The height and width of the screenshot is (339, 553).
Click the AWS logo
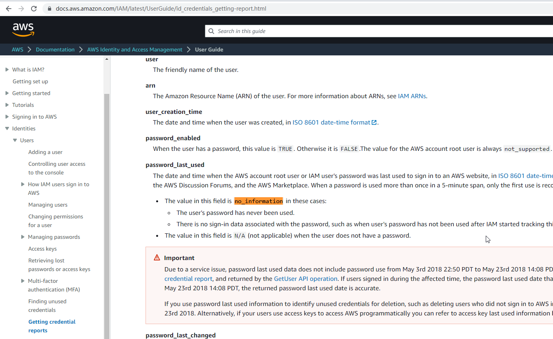pyautogui.click(x=23, y=29)
